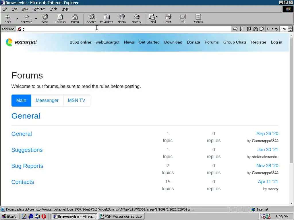Click the scrollbar down arrow
The width and height of the screenshot is (294, 220).
point(291,203)
